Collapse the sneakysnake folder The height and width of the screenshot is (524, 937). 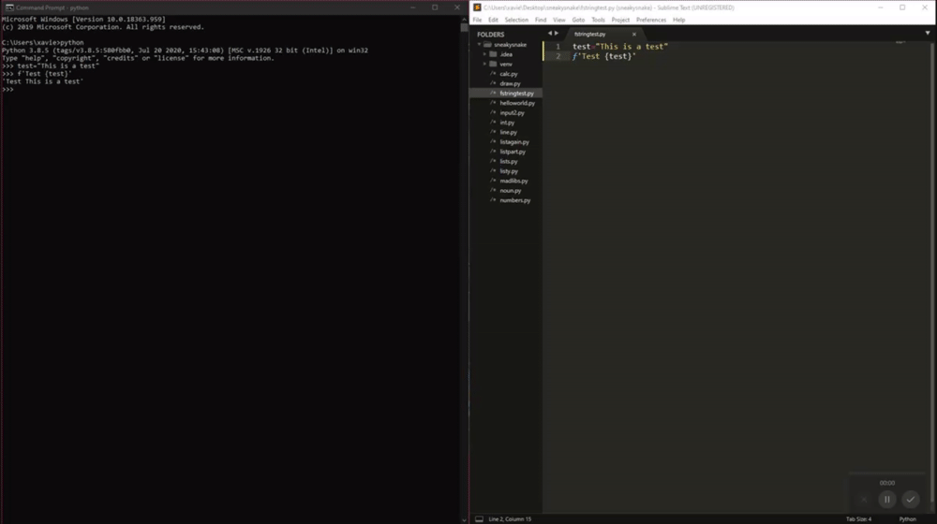tap(479, 44)
